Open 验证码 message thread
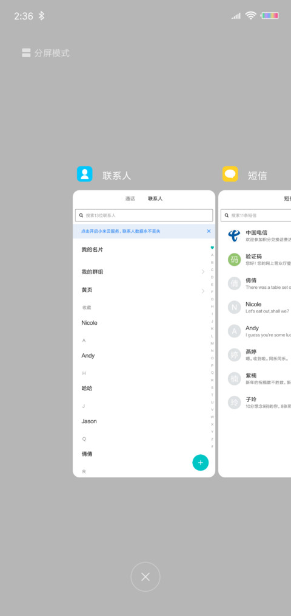Screen dimensions: 291x616 256,260
